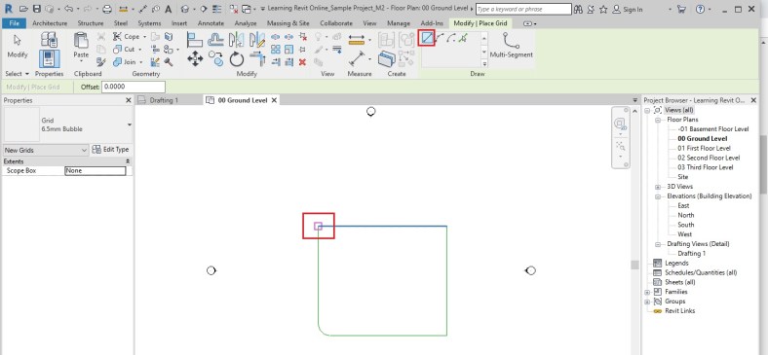Click the Offset value input field
Viewport: 768px width, 355px height.
(134, 87)
